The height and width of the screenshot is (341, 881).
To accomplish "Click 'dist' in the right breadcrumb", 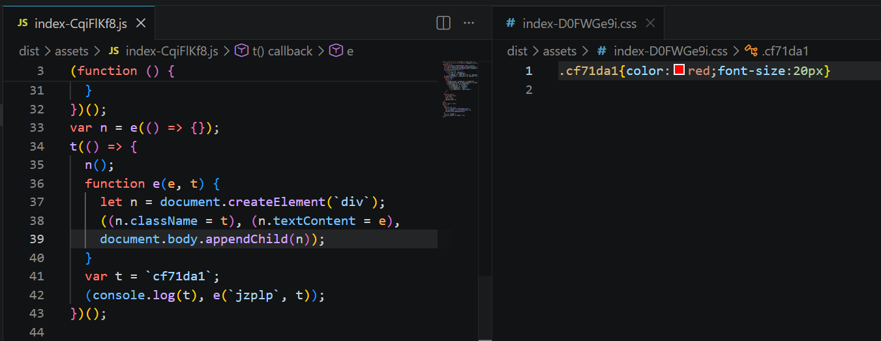I will pos(517,51).
